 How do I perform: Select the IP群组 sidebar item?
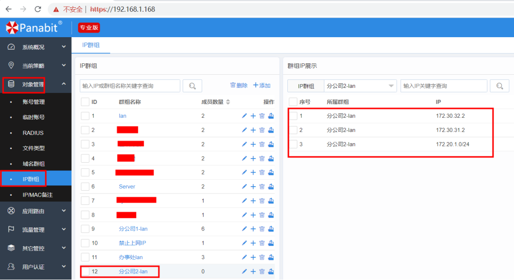point(36,179)
